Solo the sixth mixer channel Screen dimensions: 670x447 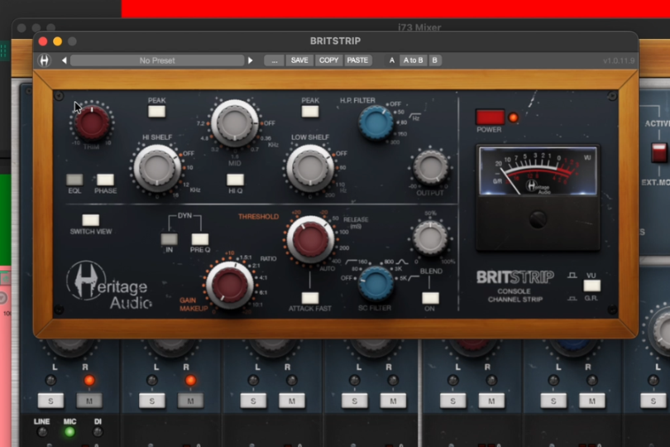click(553, 401)
